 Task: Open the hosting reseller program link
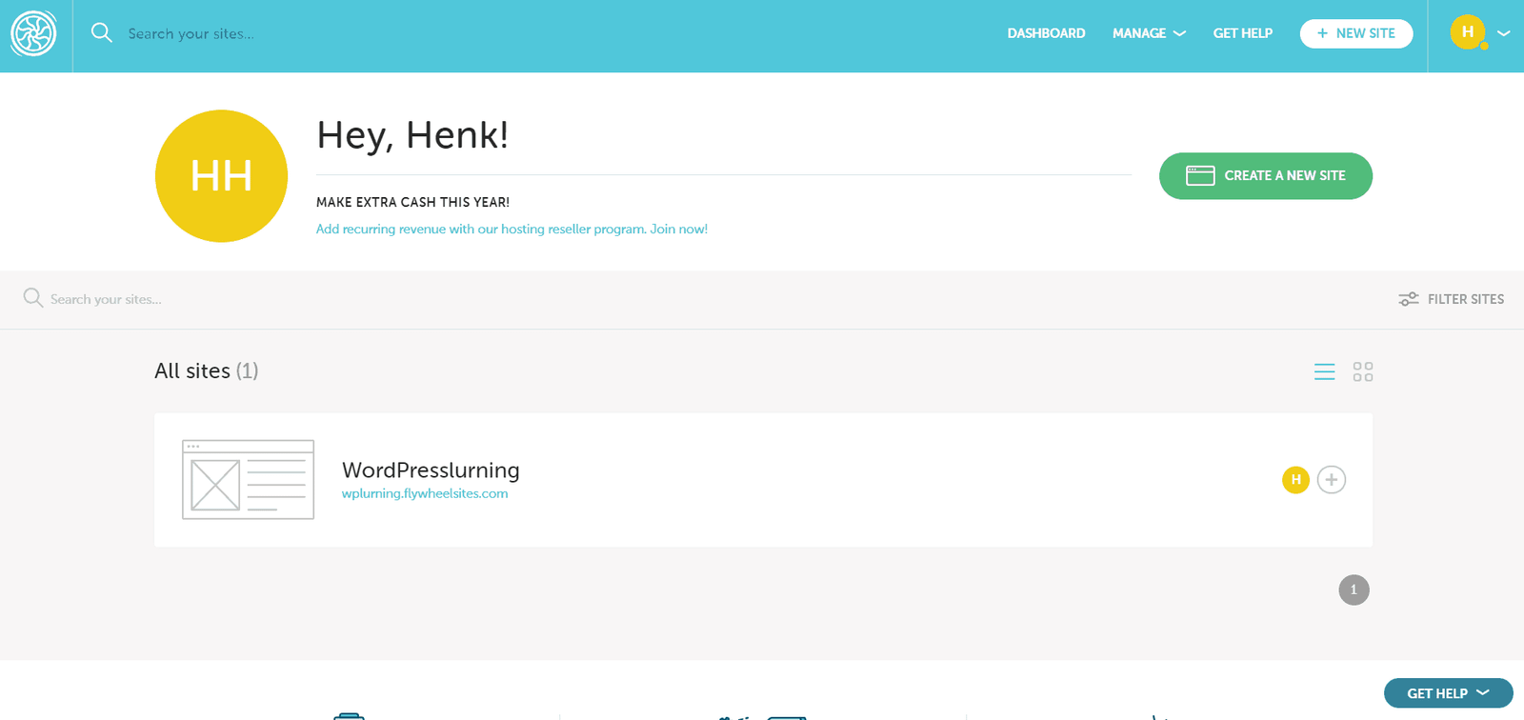pos(511,230)
